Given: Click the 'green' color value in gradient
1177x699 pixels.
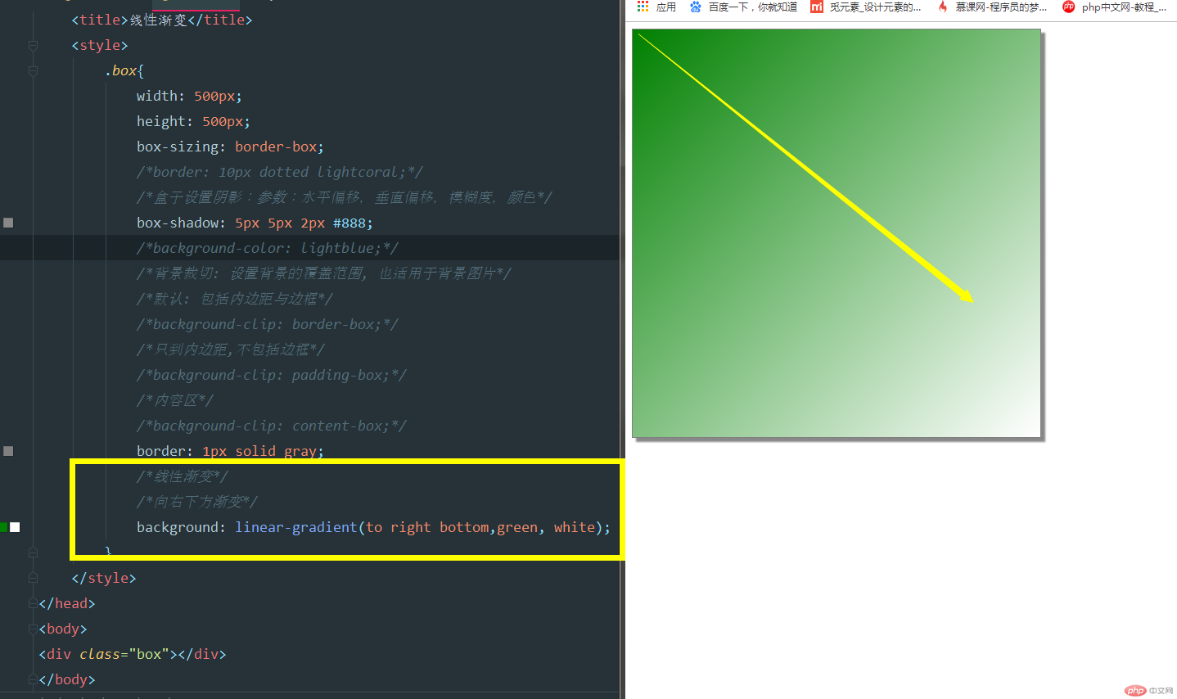Looking at the screenshot, I should click(517, 527).
